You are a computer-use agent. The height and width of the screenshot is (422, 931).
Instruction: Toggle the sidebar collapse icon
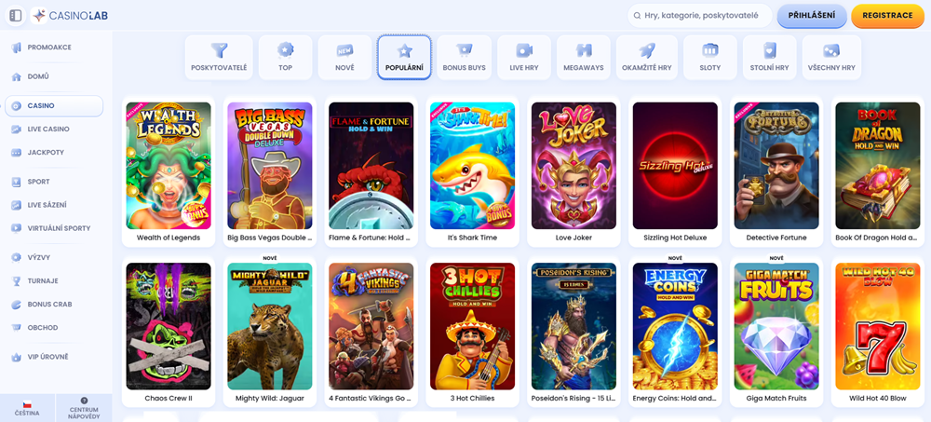point(16,15)
